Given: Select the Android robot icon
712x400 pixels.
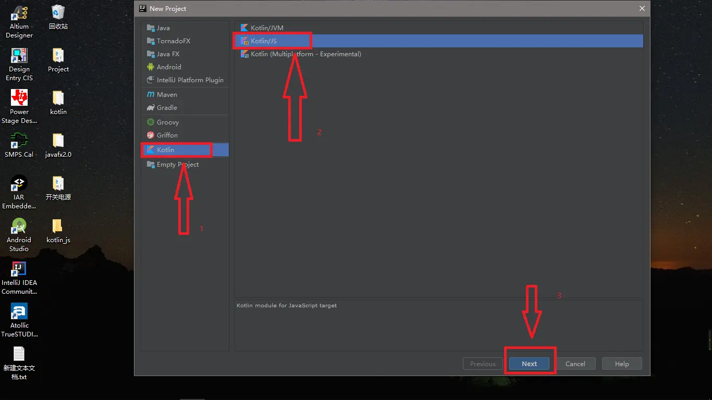Looking at the screenshot, I should coord(151,67).
